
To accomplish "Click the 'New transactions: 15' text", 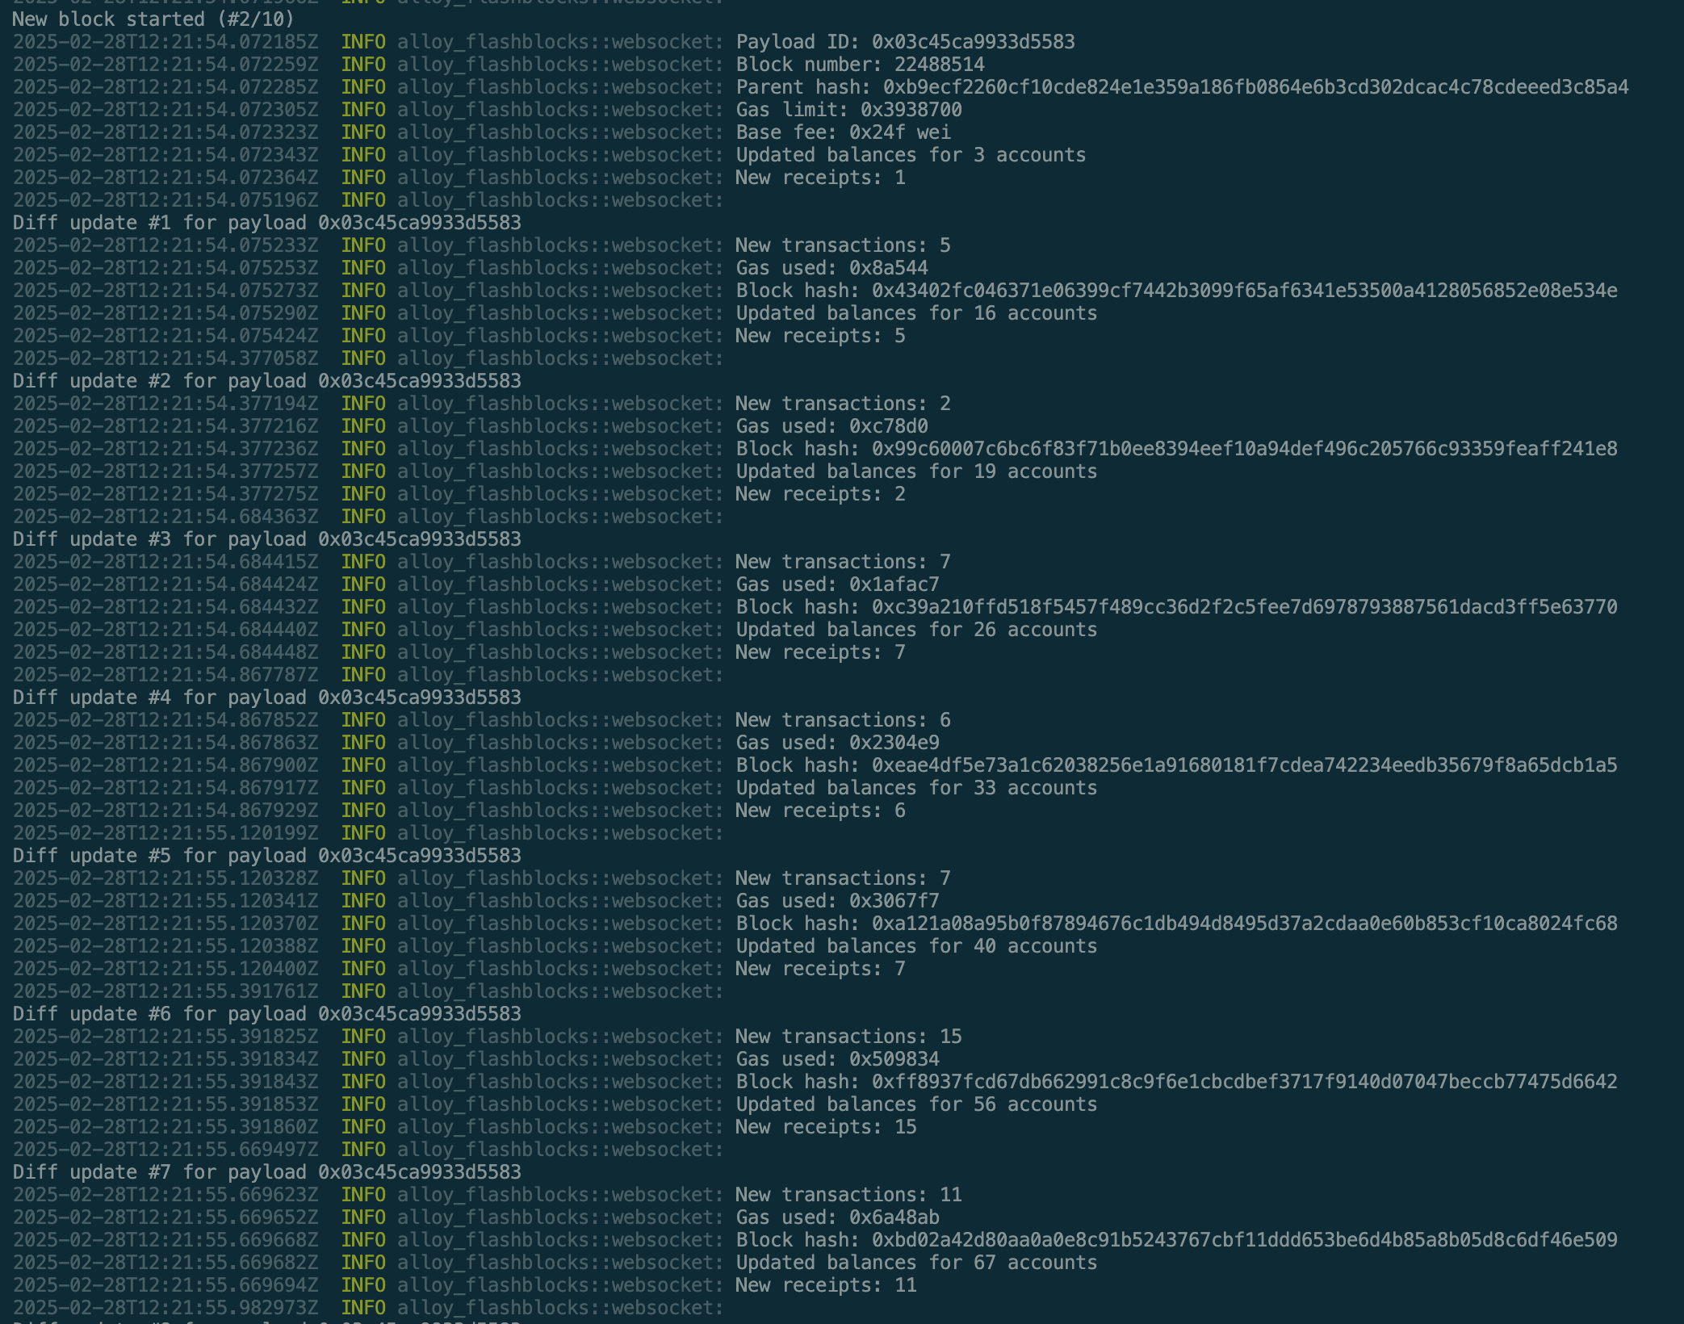I will point(848,1037).
